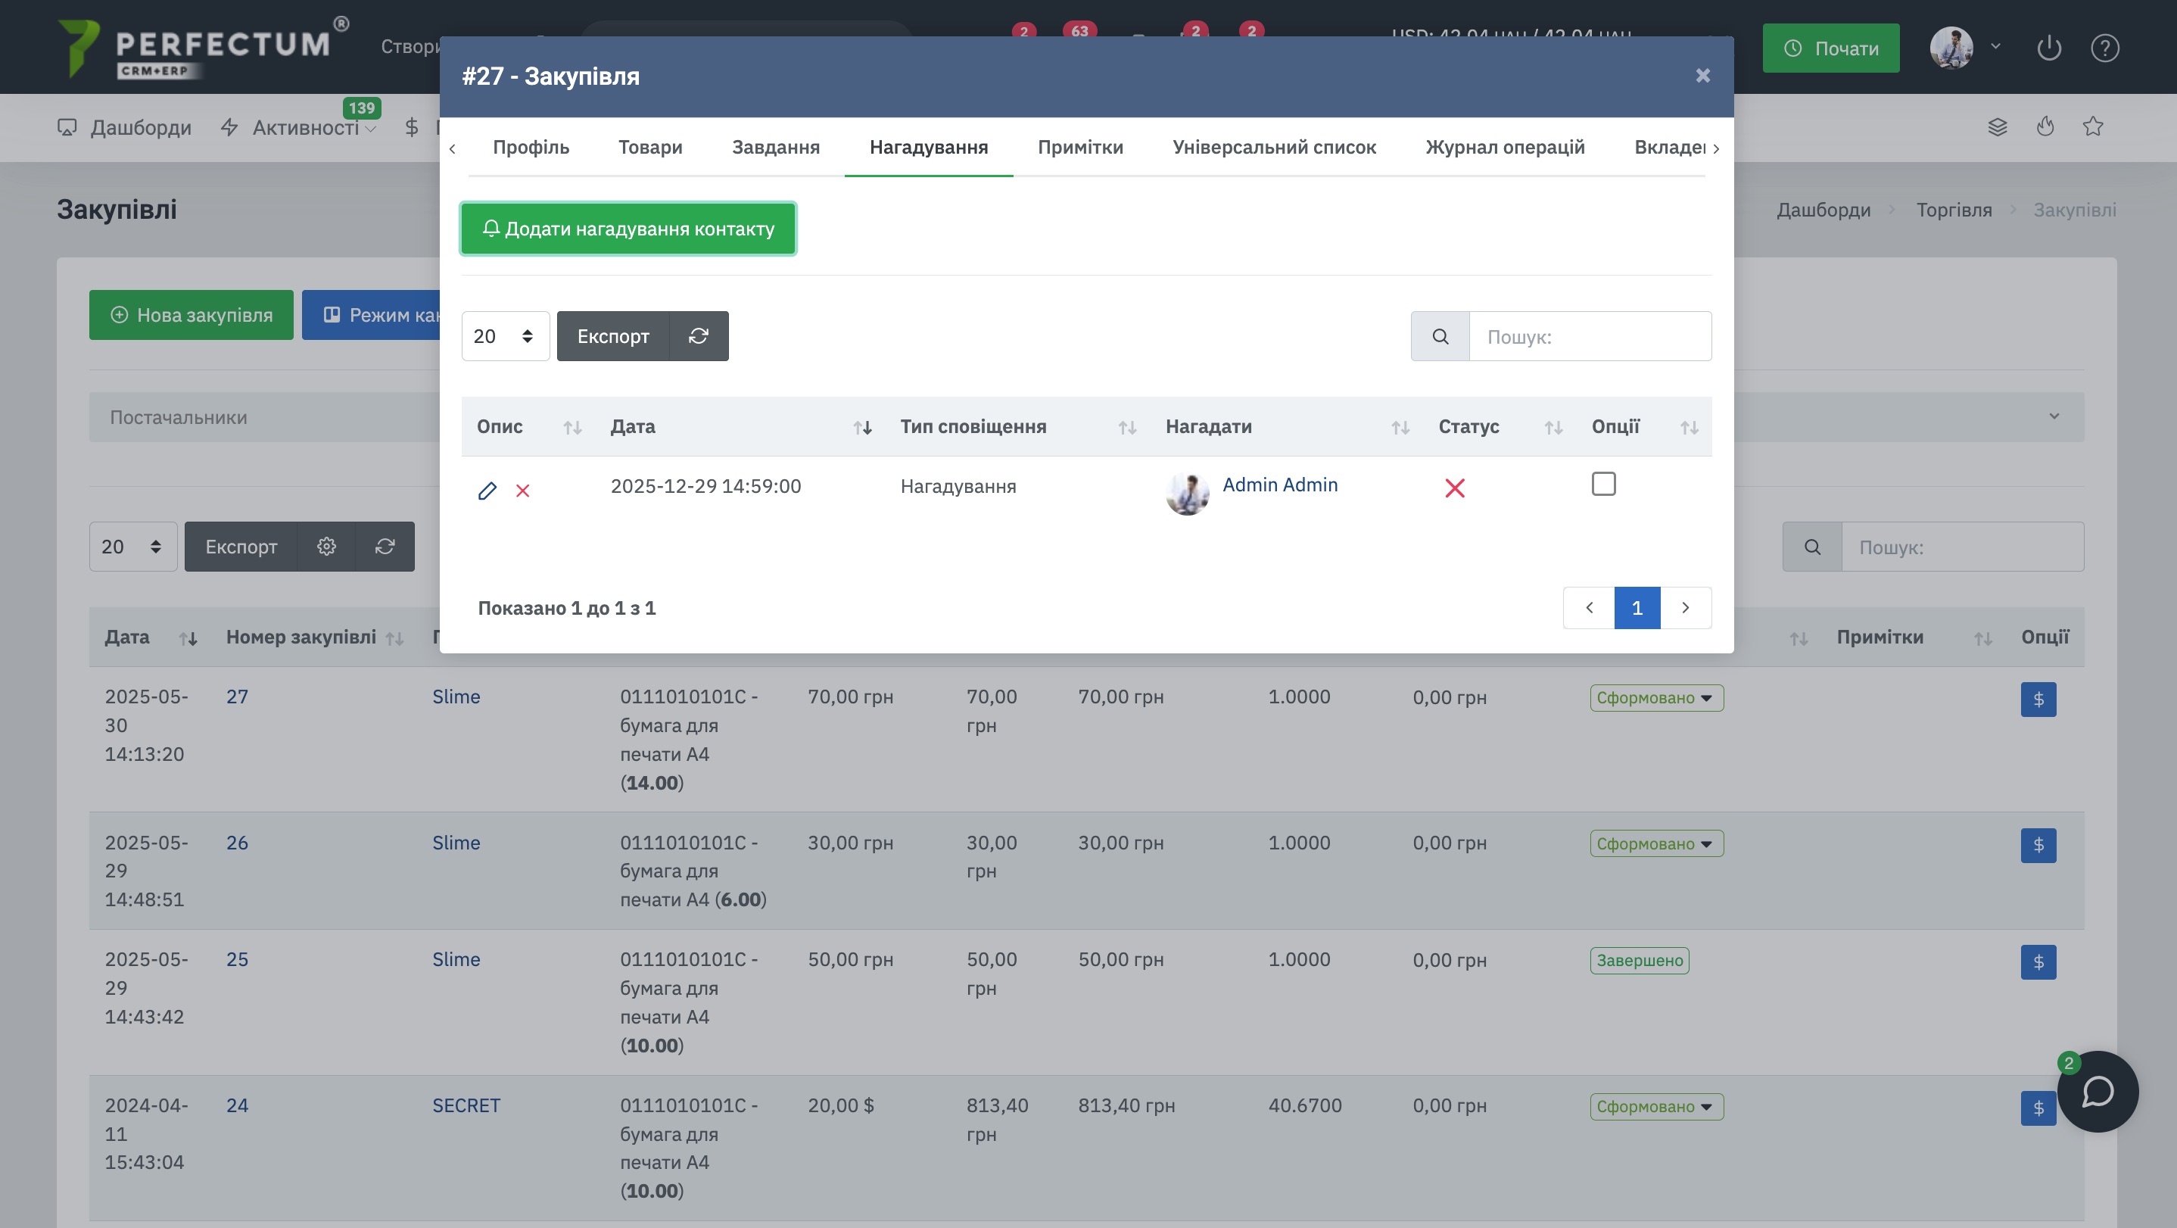Click the refresh icon next to Export in the modal
The height and width of the screenshot is (1228, 2177).
coord(698,336)
